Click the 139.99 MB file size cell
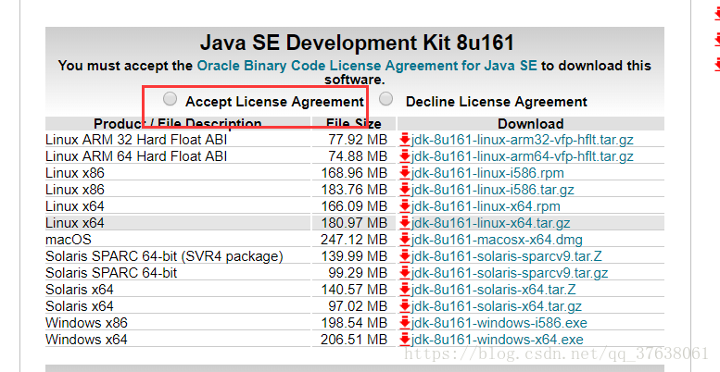The image size is (720, 372). click(x=354, y=256)
